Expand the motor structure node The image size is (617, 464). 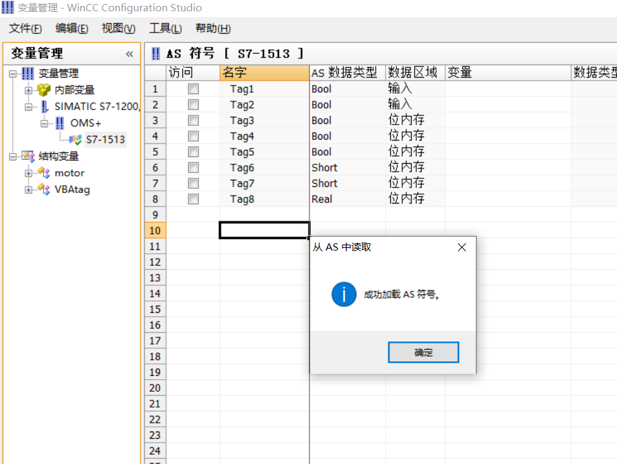28,173
